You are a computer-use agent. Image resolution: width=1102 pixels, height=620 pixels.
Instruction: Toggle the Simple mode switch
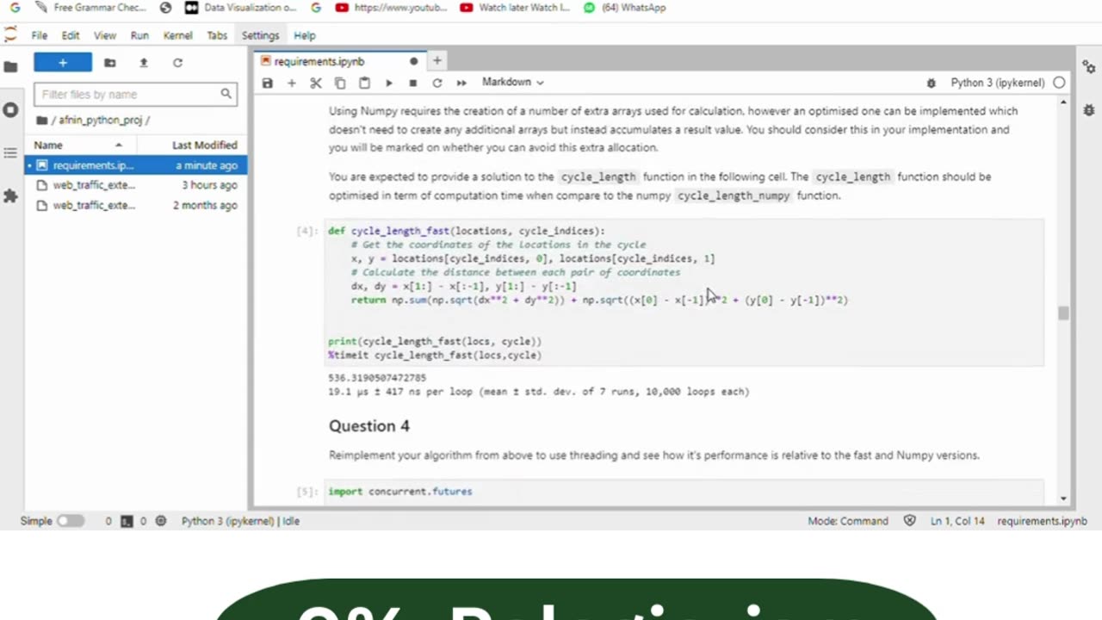pos(71,521)
